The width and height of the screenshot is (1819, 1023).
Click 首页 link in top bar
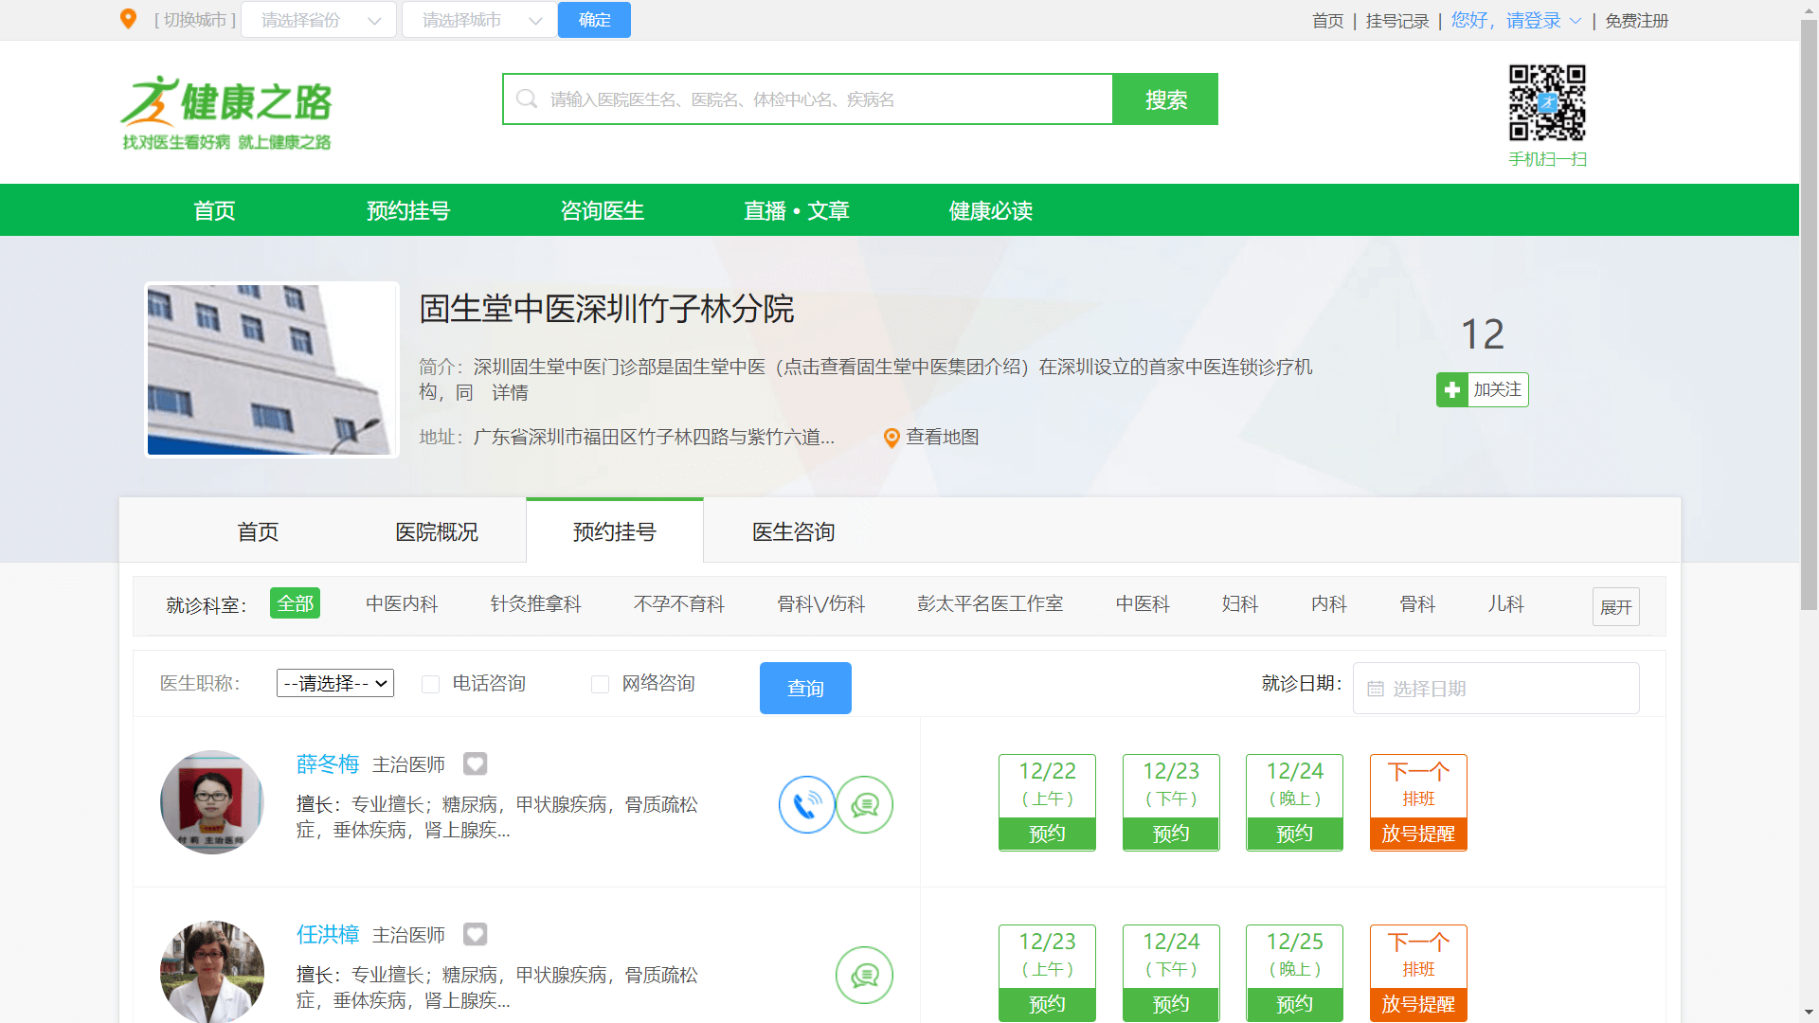(1328, 21)
